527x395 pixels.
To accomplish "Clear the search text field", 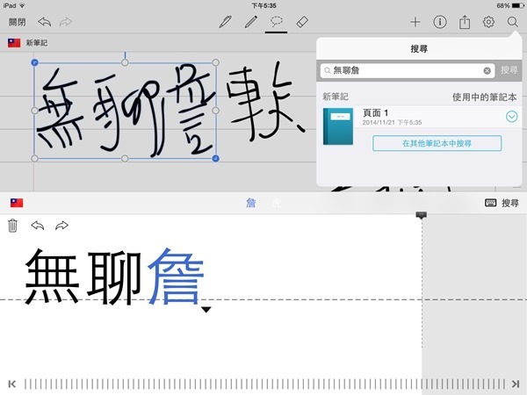I will [x=487, y=70].
